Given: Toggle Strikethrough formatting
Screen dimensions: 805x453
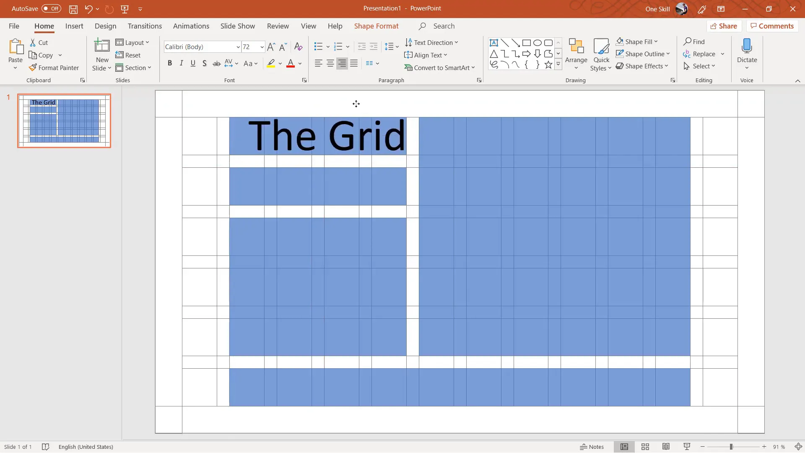Looking at the screenshot, I should 216,63.
